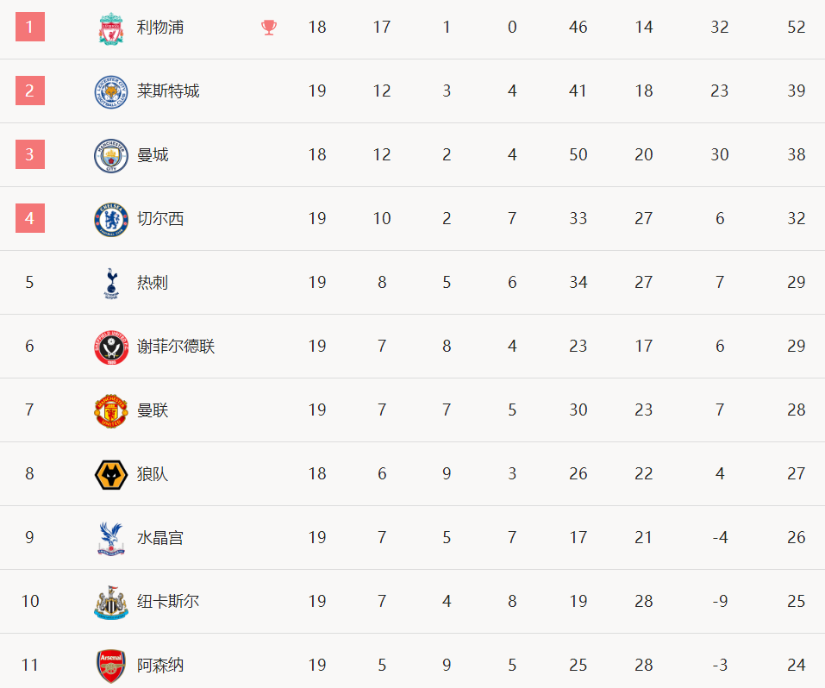Click the Arsenal cannon crest
Image resolution: width=825 pixels, height=688 pixels.
[x=111, y=666]
